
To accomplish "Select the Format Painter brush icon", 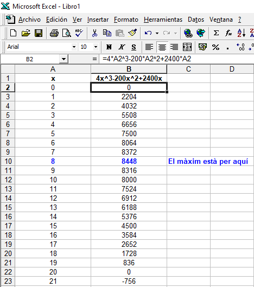I will [132, 33].
